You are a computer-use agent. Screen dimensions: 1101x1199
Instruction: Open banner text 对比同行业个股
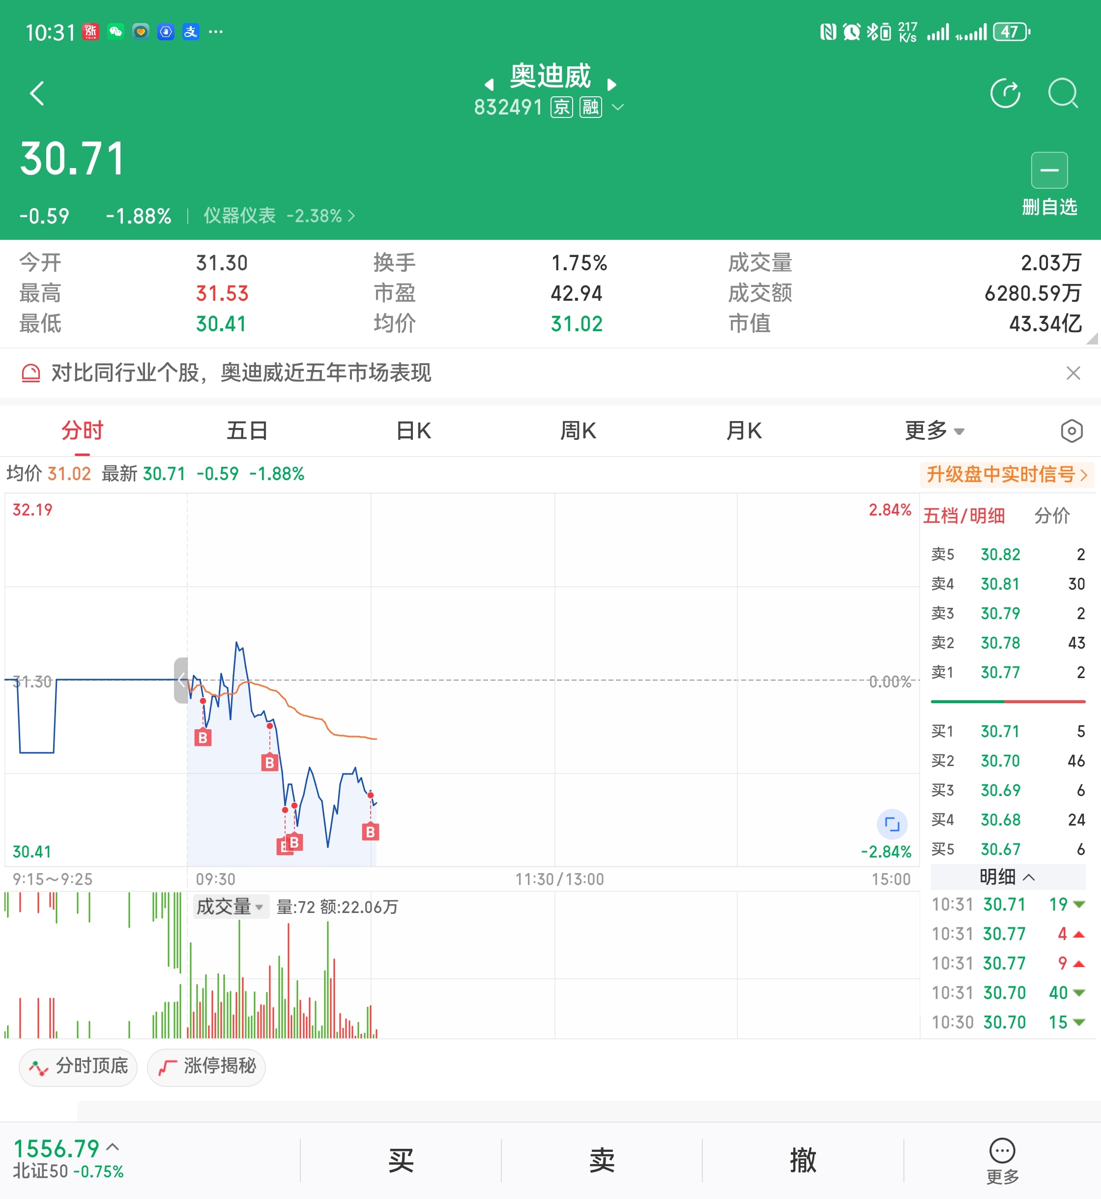pos(241,373)
